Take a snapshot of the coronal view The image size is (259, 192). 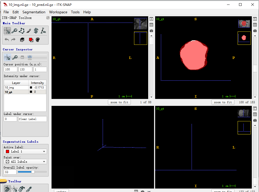pyautogui.click(x=255, y=121)
